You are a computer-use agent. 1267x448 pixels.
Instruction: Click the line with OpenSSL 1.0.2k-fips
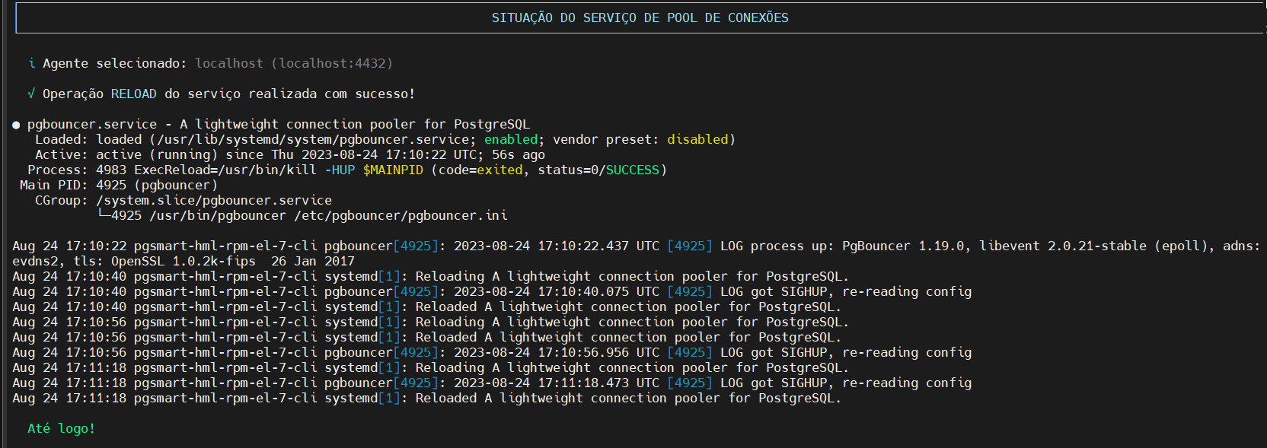(x=184, y=261)
